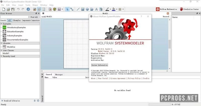Screen dimensions: 201x106
Task: Open the Help menu
Action: pos(51,5)
